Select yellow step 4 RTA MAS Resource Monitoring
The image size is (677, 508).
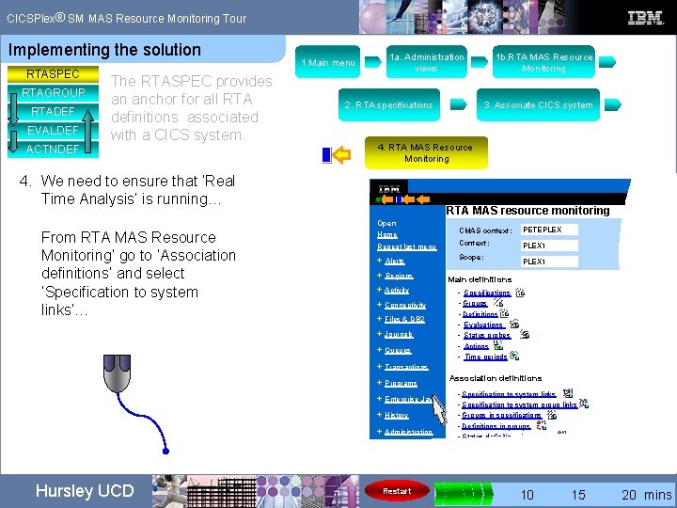click(426, 153)
